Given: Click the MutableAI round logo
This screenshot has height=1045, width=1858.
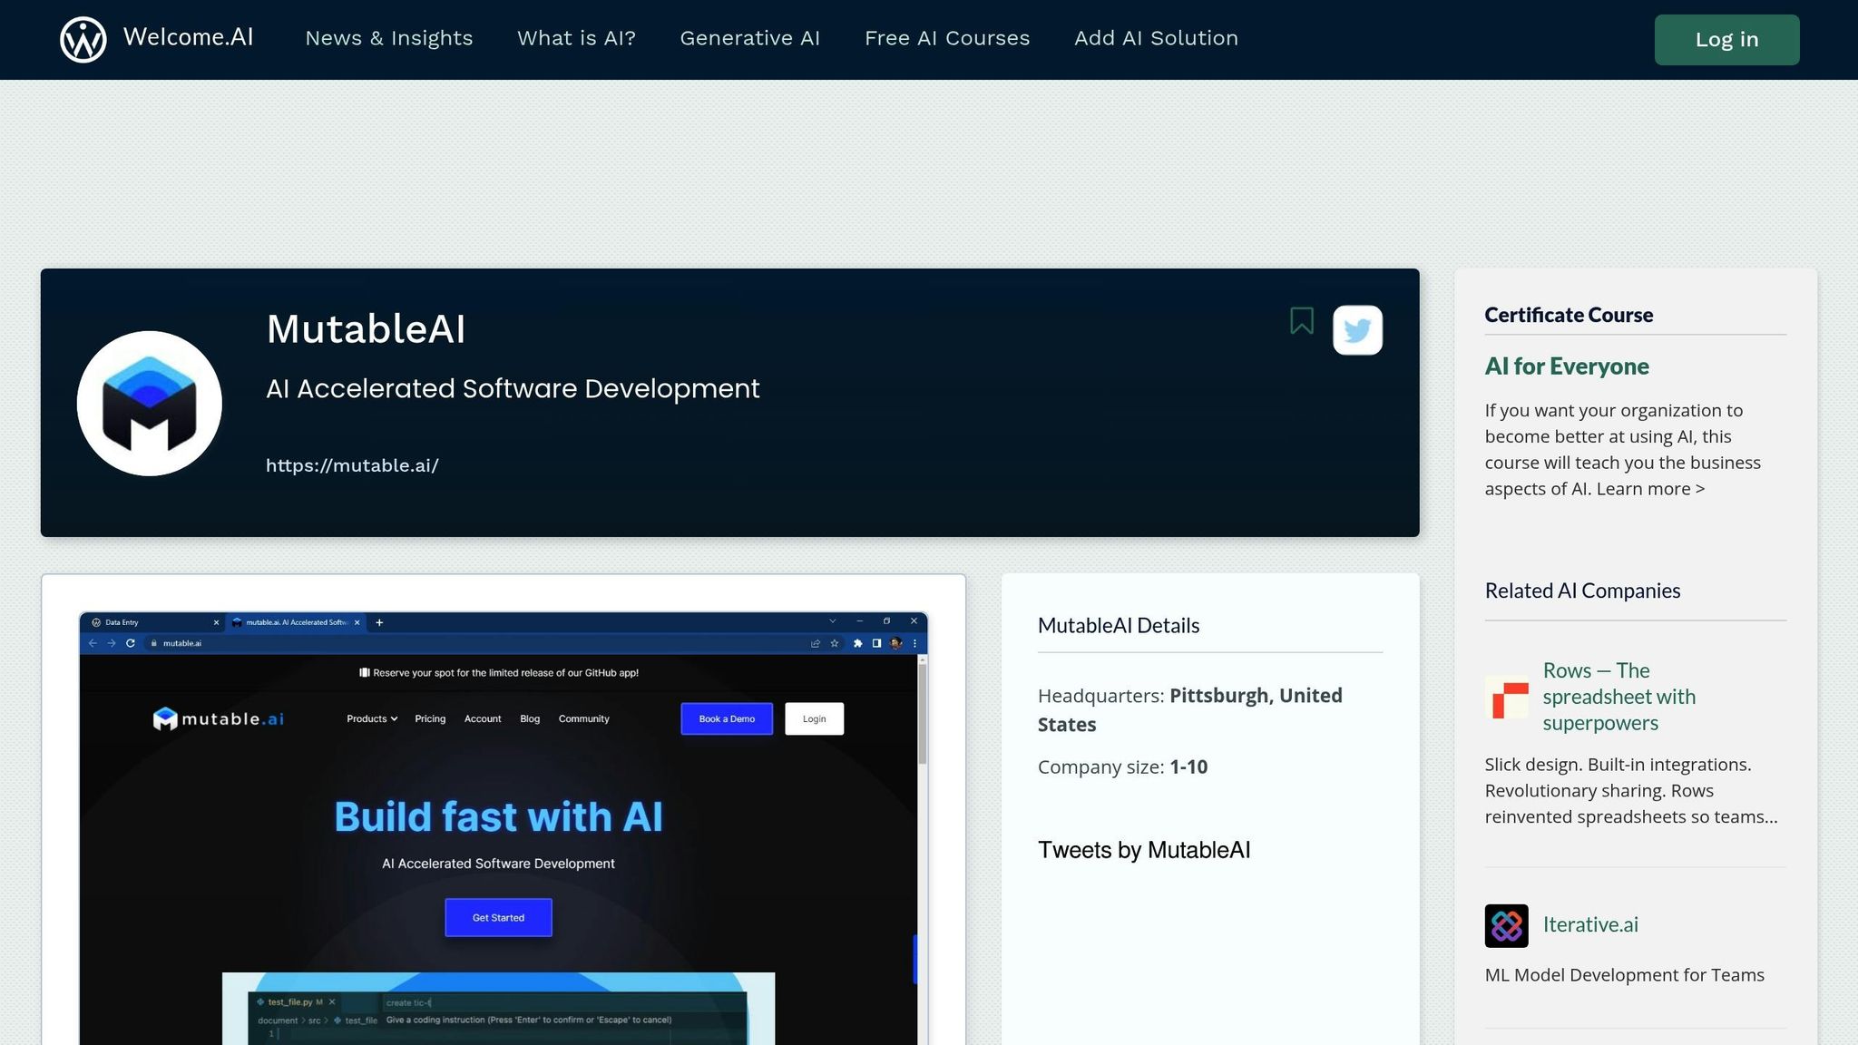Looking at the screenshot, I should click(150, 404).
